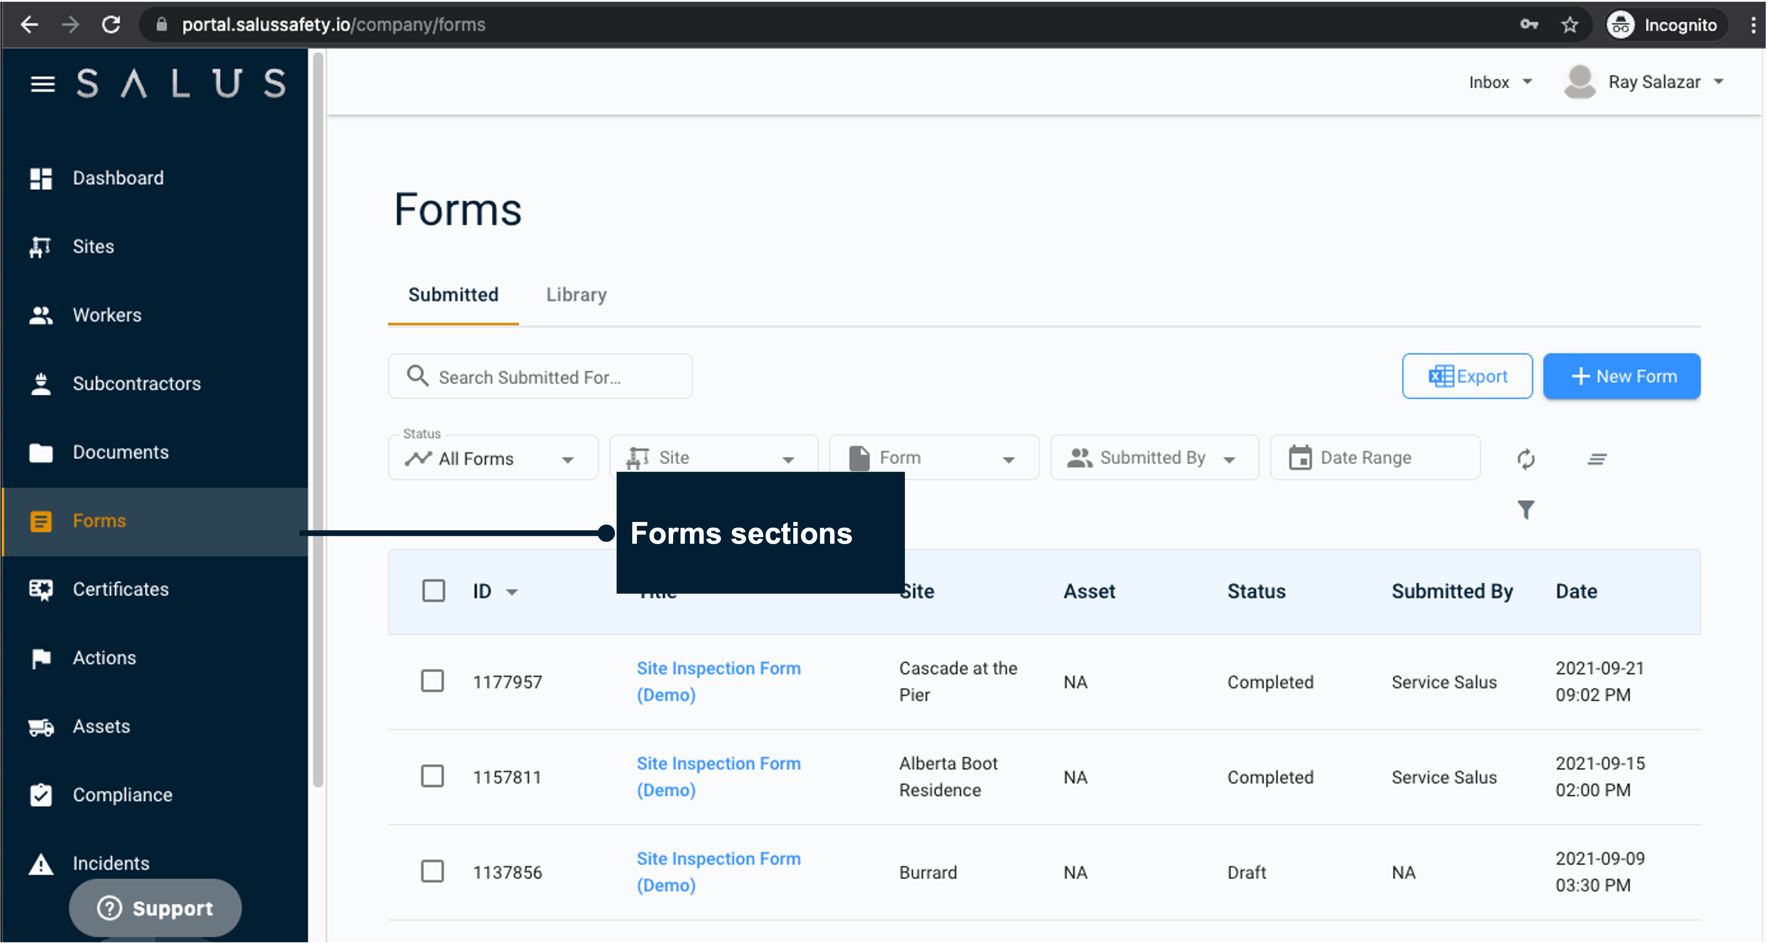The height and width of the screenshot is (943, 1767).
Task: Select the checkbox next to form 1137856
Action: [434, 872]
